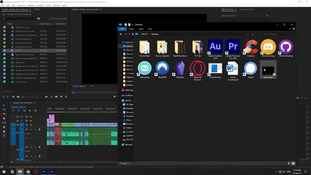The width and height of the screenshot is (311, 175).
Task: Click the timeline time ruler
Action: pyautogui.click(x=82, y=109)
